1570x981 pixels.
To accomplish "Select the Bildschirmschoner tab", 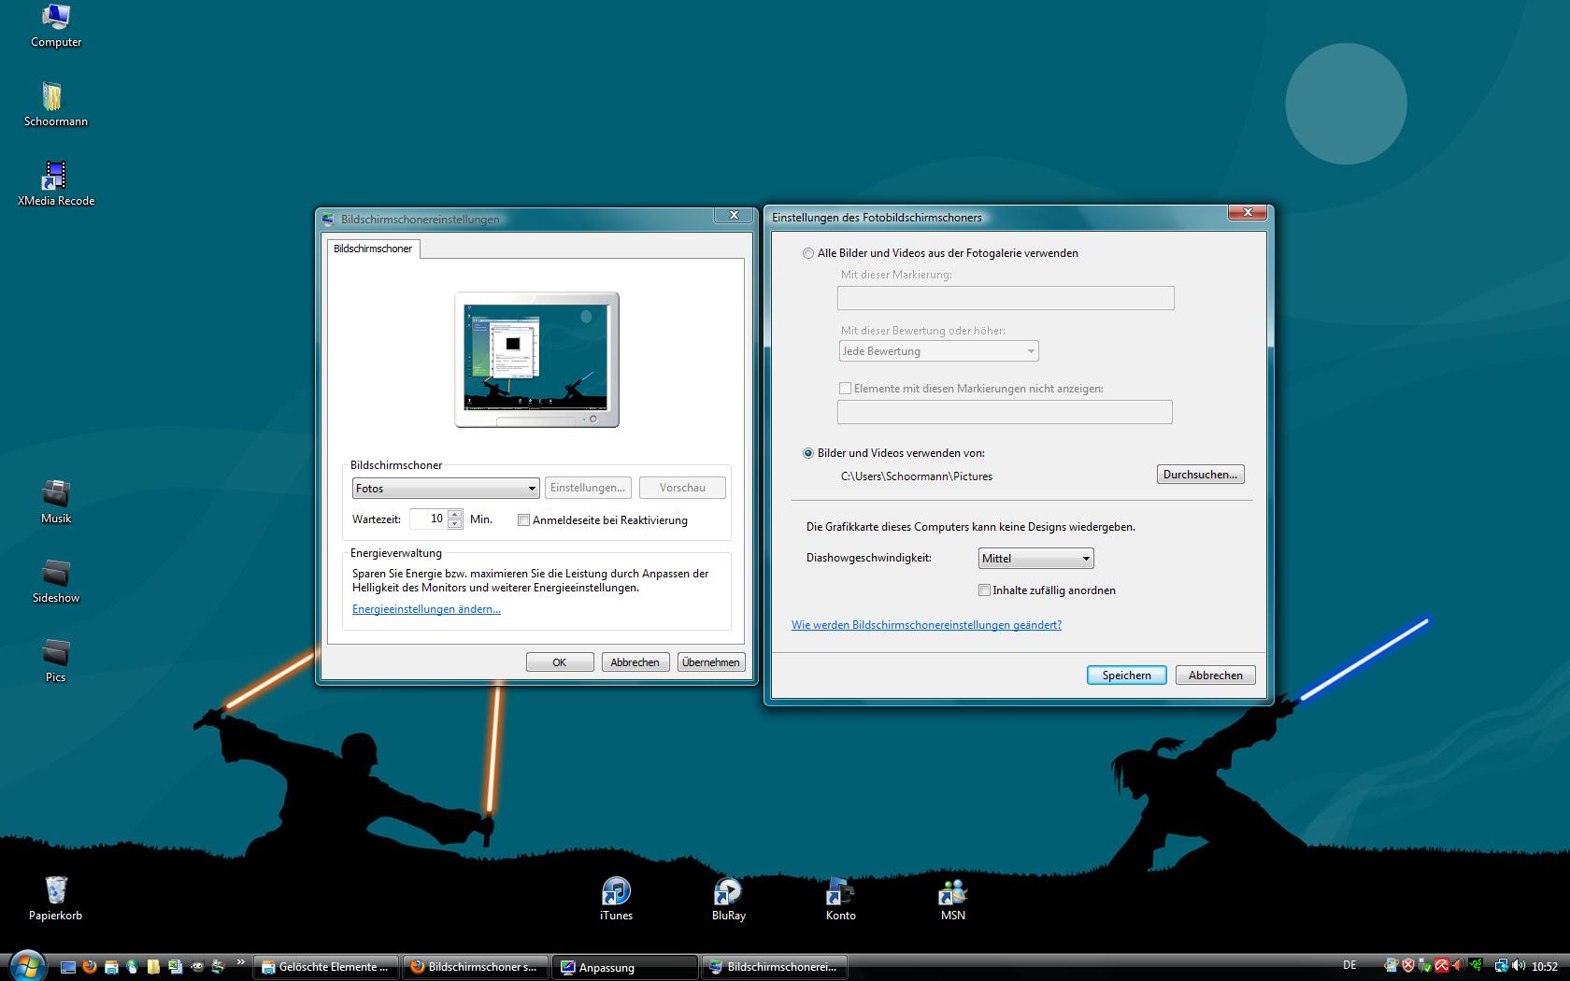I will pyautogui.click(x=373, y=249).
